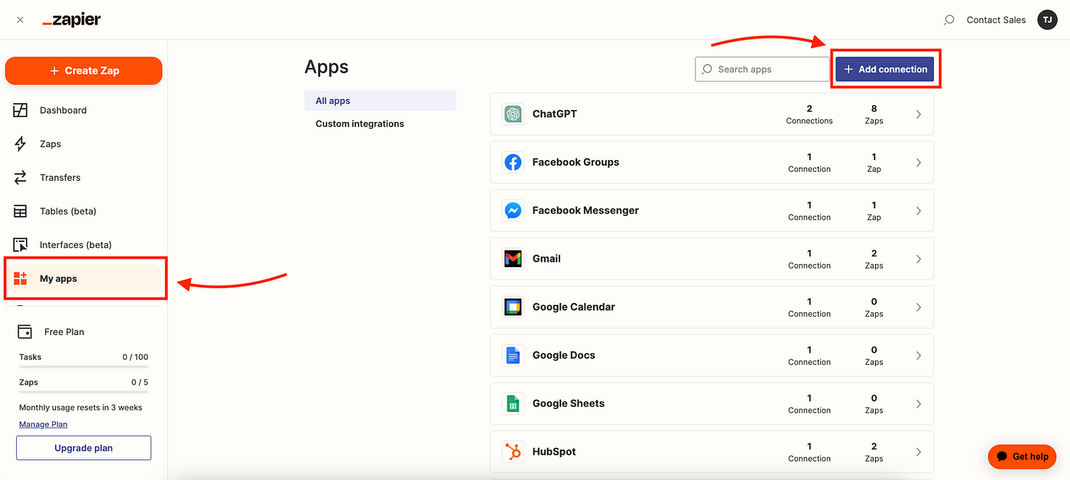Expand ChatGPT row chevron

pos(919,114)
